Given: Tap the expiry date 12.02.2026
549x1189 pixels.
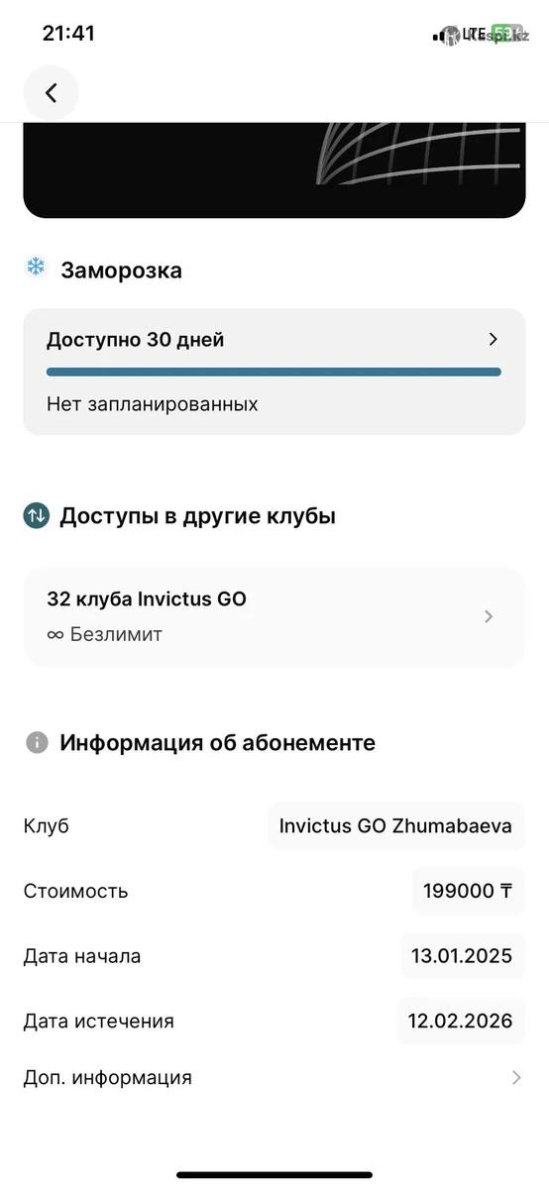Looking at the screenshot, I should click(461, 1021).
